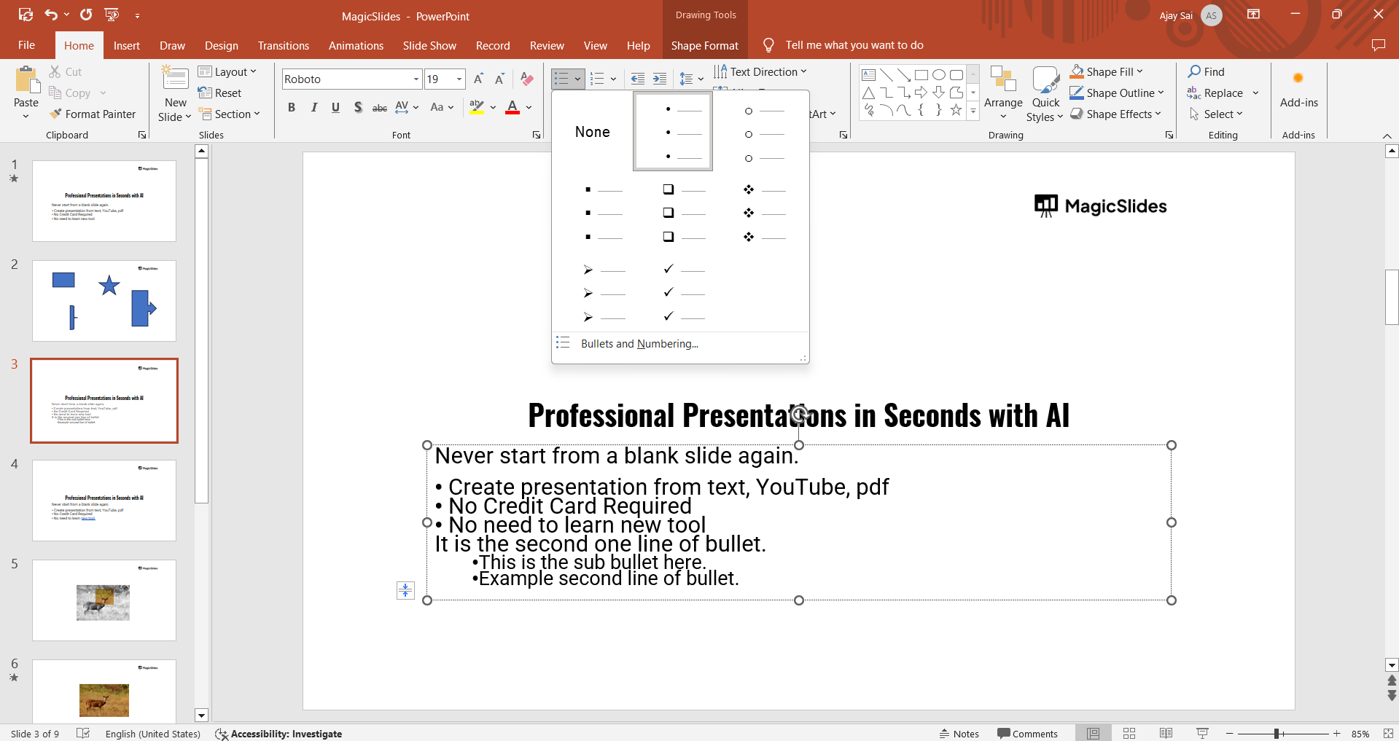Click the zoom slider handle

click(x=1277, y=734)
